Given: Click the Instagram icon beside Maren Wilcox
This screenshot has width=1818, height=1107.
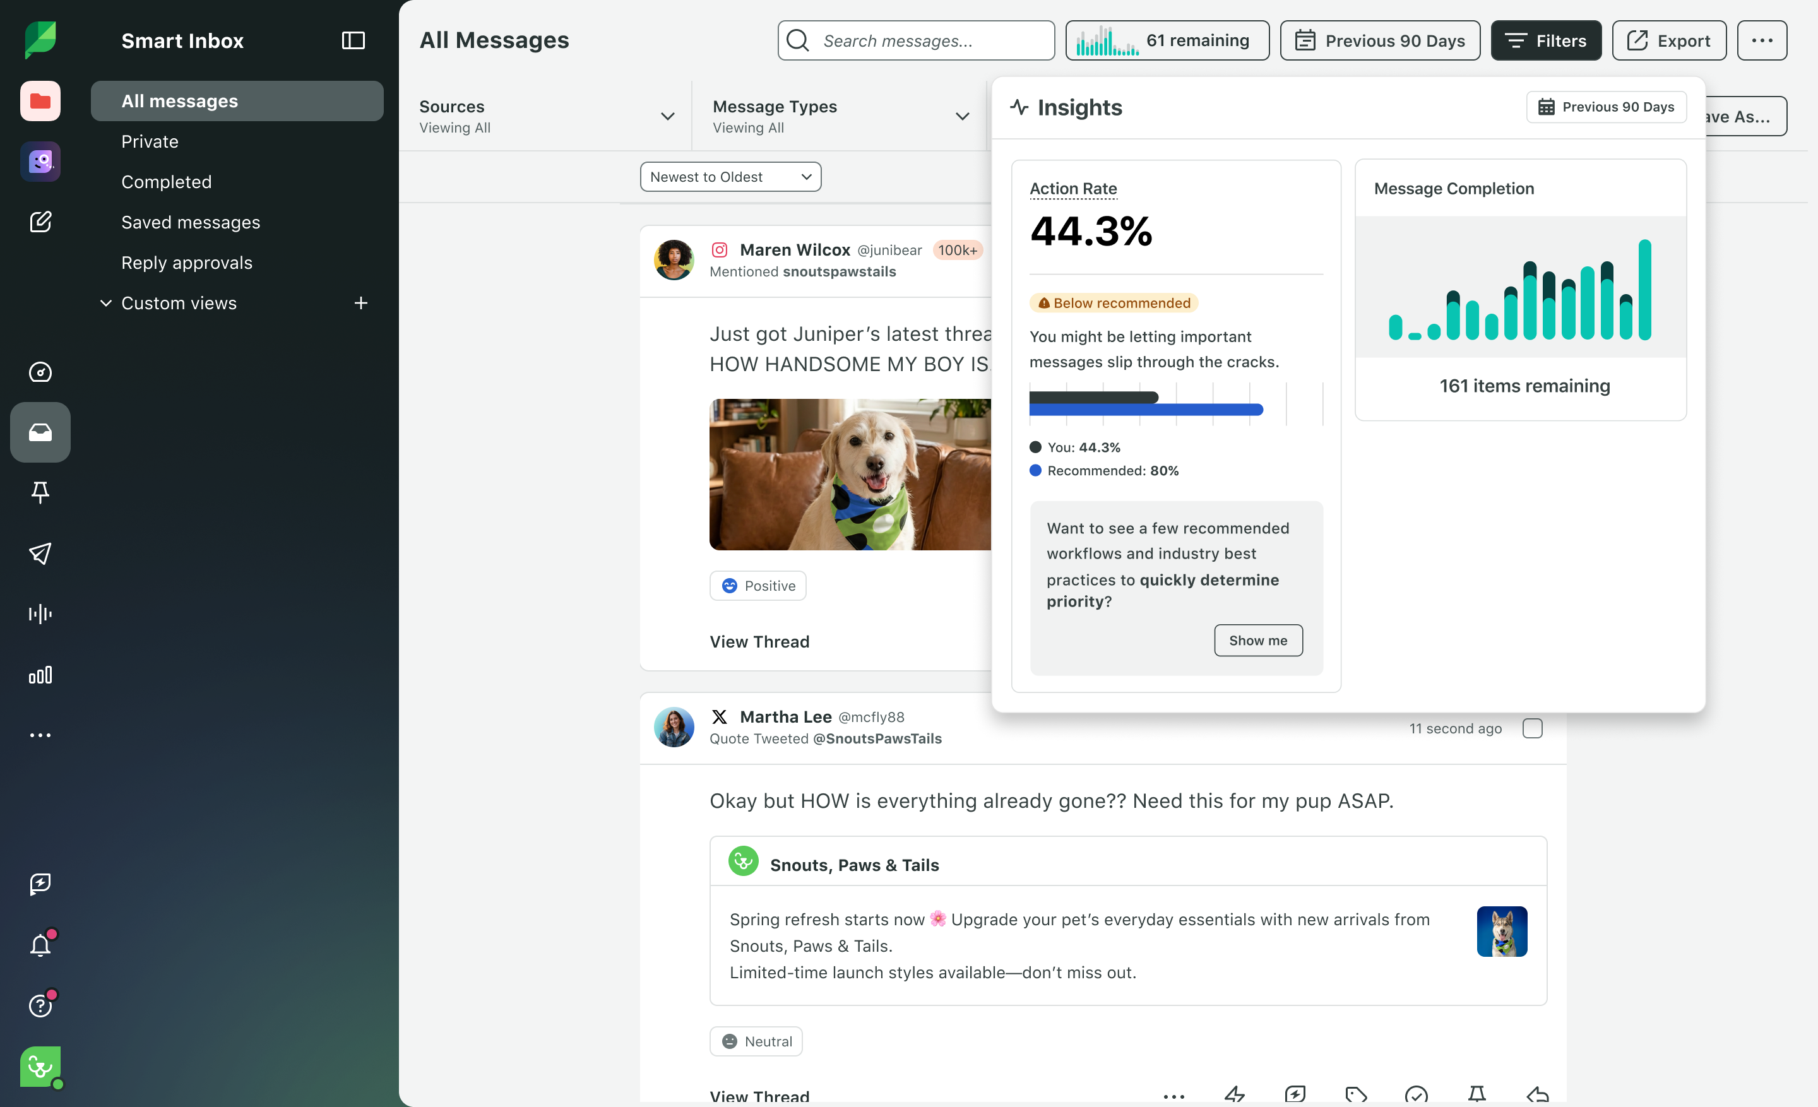Looking at the screenshot, I should point(720,250).
